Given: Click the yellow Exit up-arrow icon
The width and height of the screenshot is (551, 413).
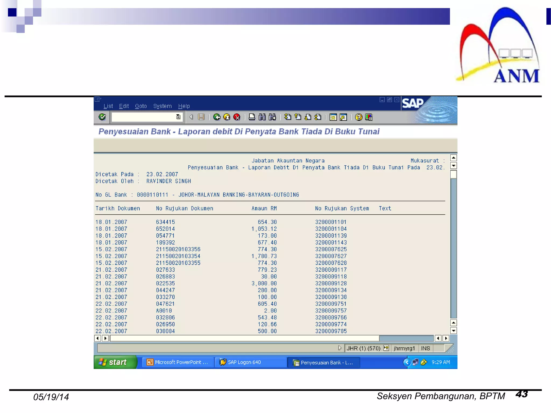Looking at the screenshot, I should coord(227,117).
